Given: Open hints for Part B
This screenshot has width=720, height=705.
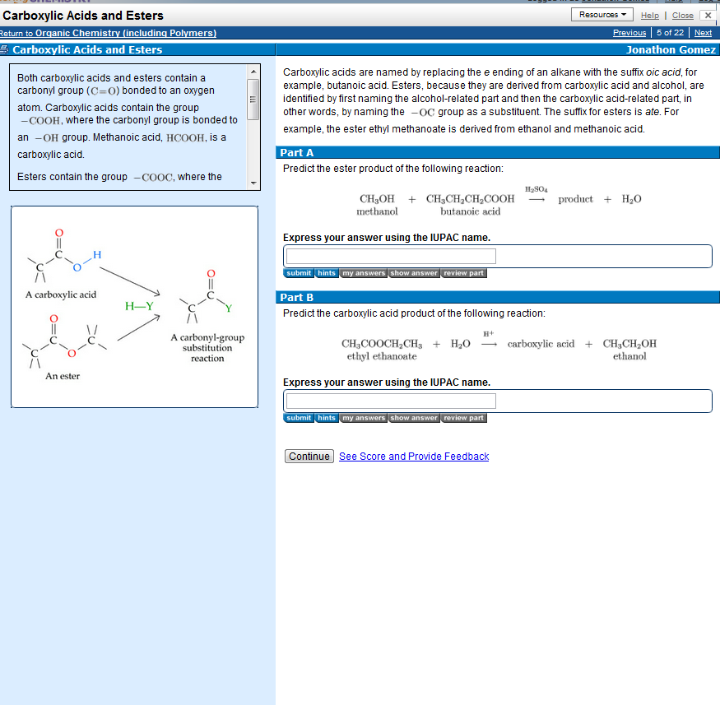Looking at the screenshot, I should click(x=326, y=417).
